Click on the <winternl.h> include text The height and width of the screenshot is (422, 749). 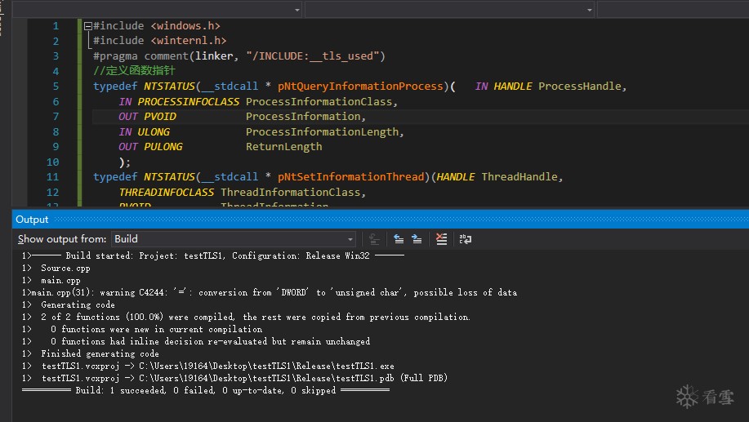tap(188, 41)
